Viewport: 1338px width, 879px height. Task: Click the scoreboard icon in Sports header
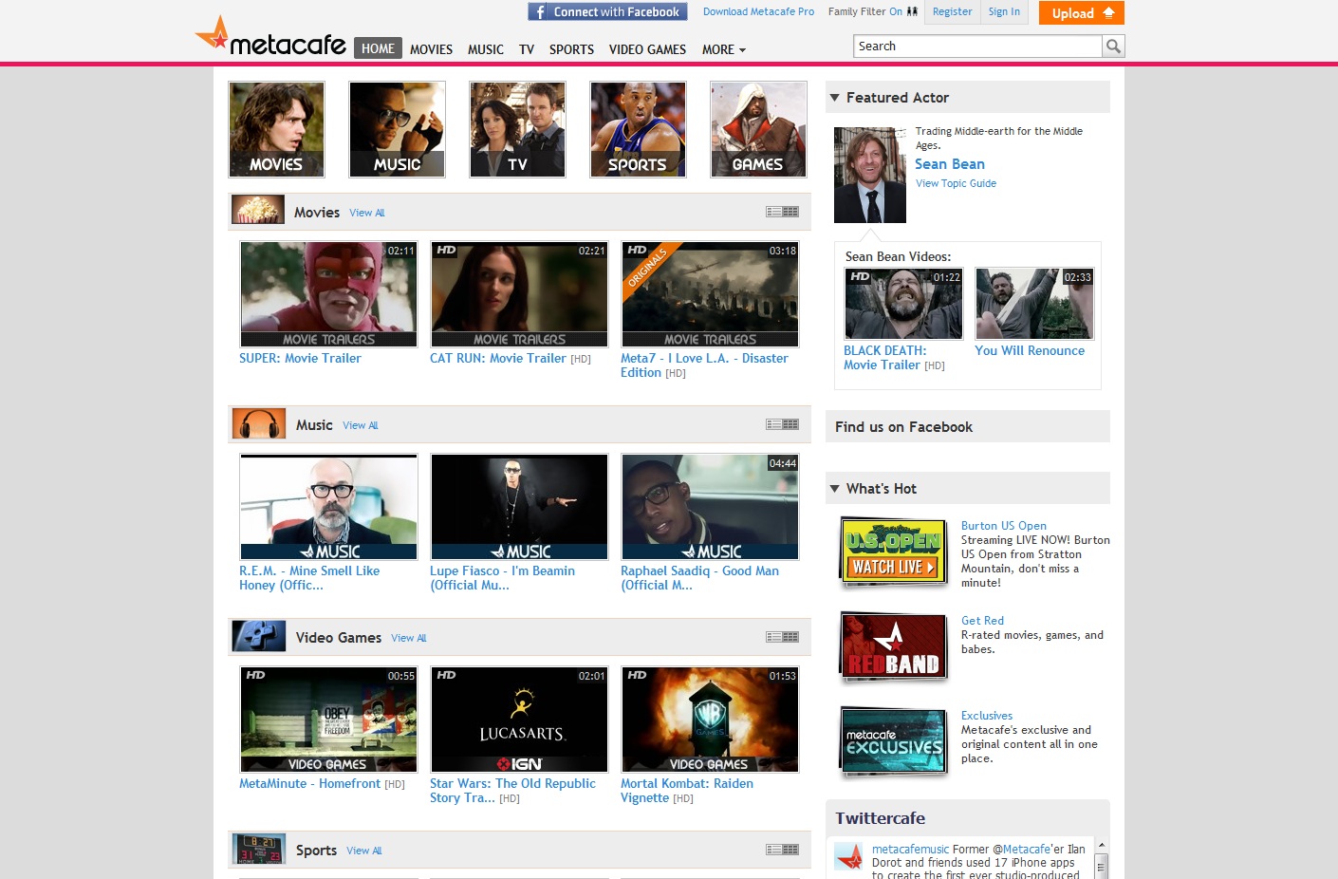(259, 849)
